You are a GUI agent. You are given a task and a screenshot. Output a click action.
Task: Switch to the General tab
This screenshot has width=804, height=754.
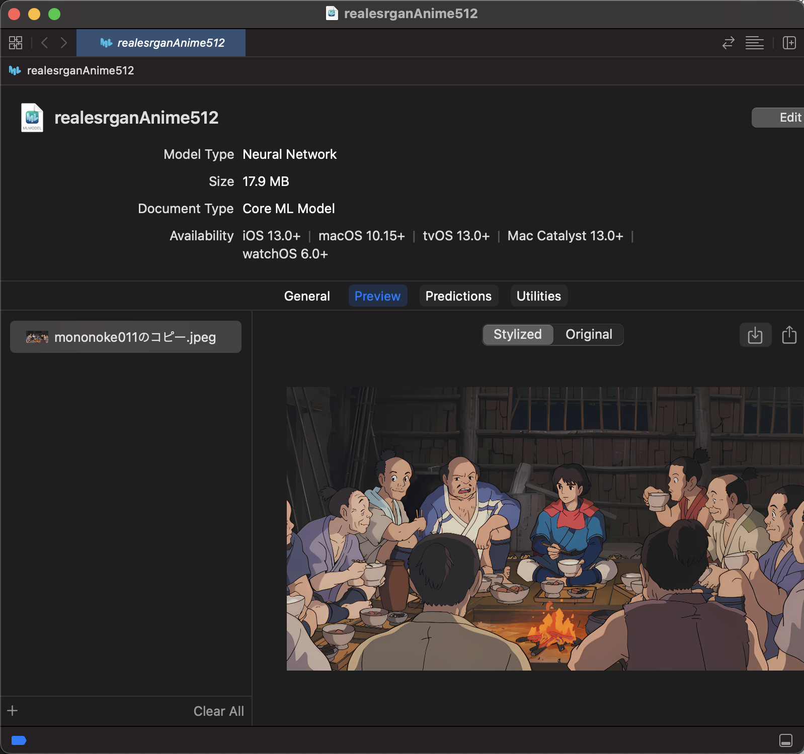(x=307, y=296)
